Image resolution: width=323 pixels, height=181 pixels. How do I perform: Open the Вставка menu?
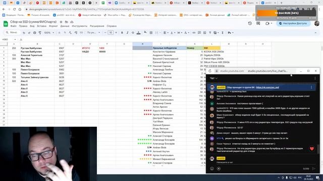[41, 26]
